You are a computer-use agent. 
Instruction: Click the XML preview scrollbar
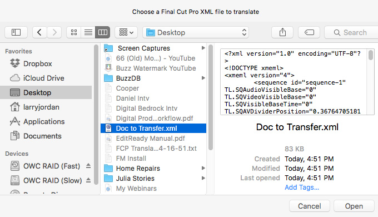click(x=371, y=55)
